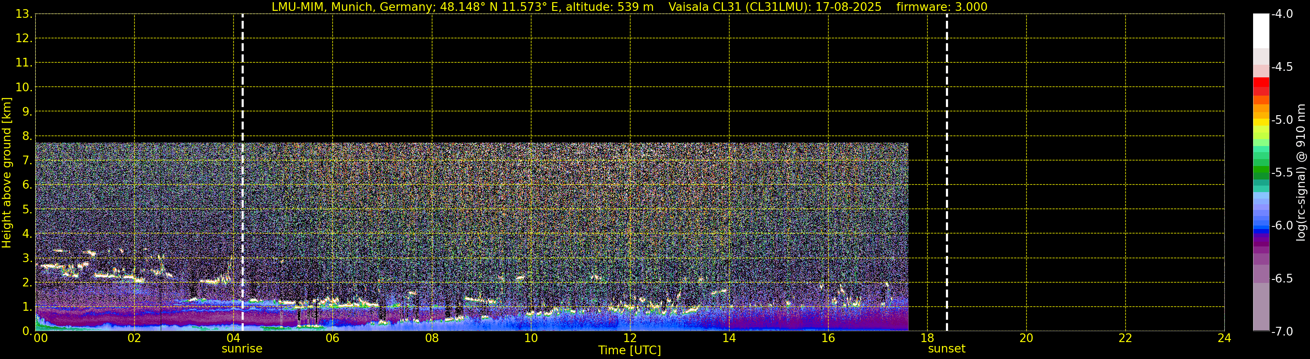Click the green segment of the colorbar

1261,170
